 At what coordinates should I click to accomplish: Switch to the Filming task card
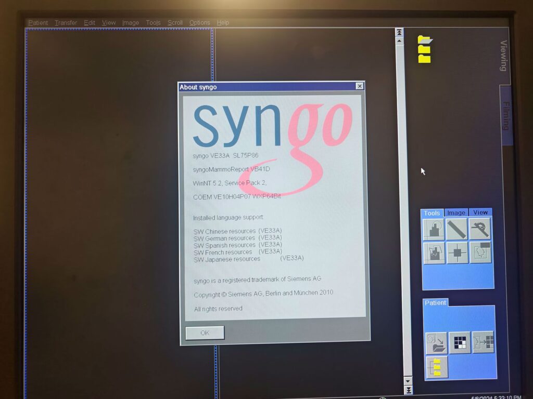tap(506, 116)
